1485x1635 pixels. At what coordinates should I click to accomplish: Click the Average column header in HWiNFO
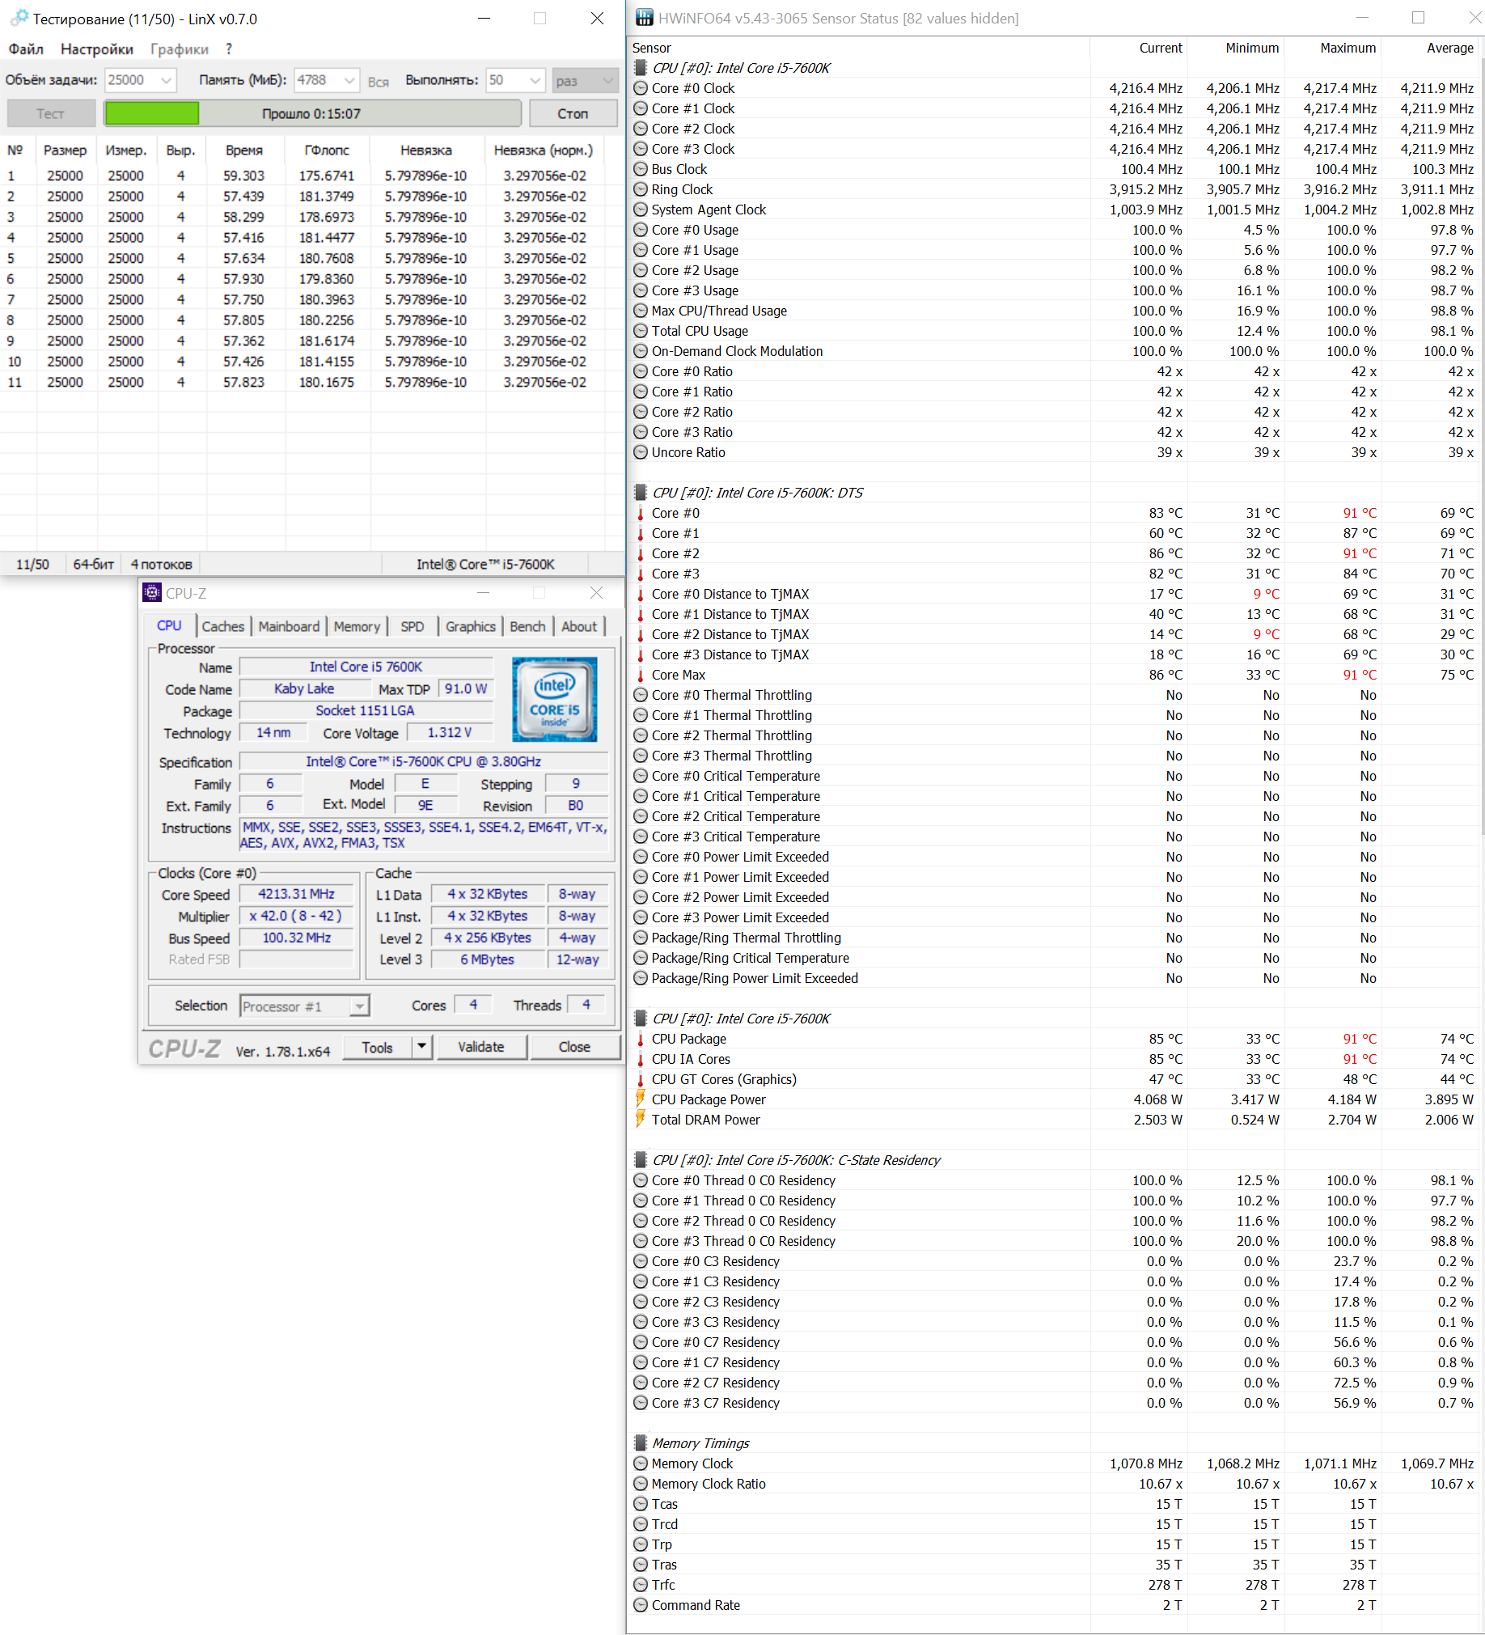coord(1429,48)
